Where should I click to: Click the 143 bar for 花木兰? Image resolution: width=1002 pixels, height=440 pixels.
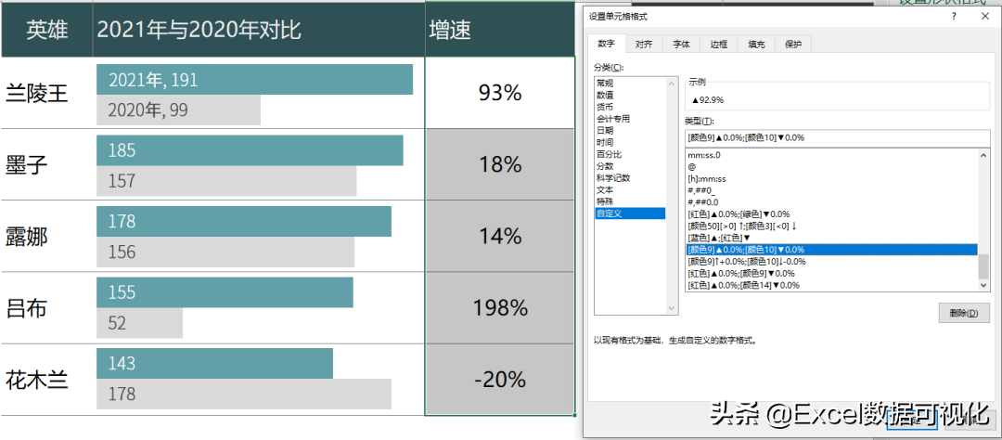point(214,363)
